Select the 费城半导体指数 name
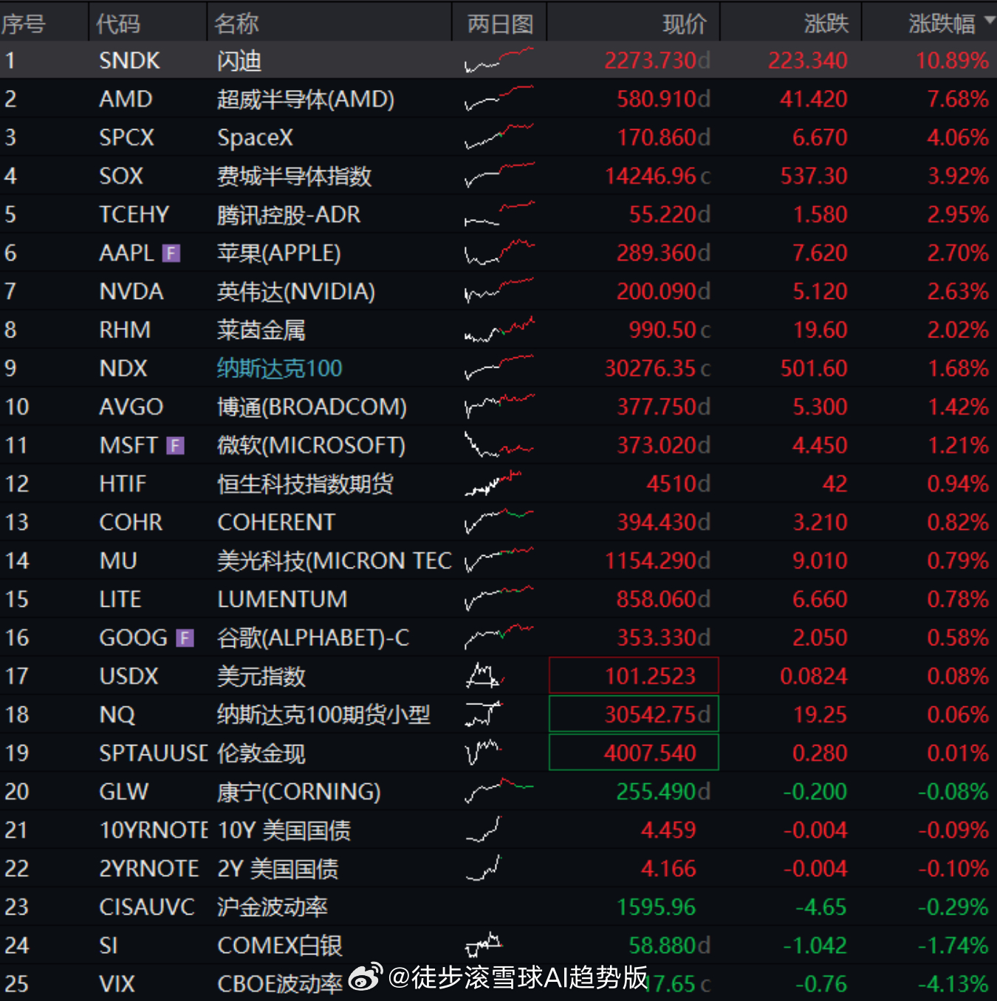997x1001 pixels. tap(294, 176)
